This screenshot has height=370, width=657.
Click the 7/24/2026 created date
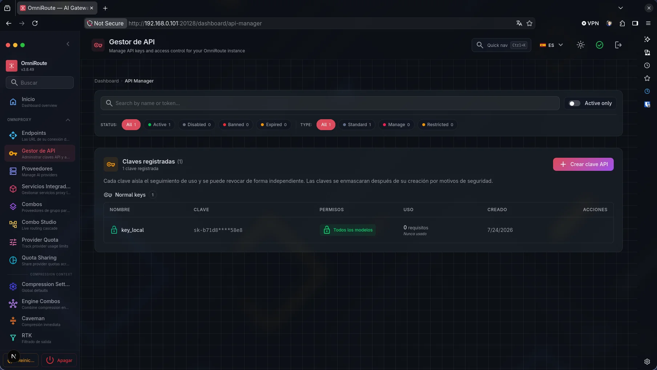[500, 230]
